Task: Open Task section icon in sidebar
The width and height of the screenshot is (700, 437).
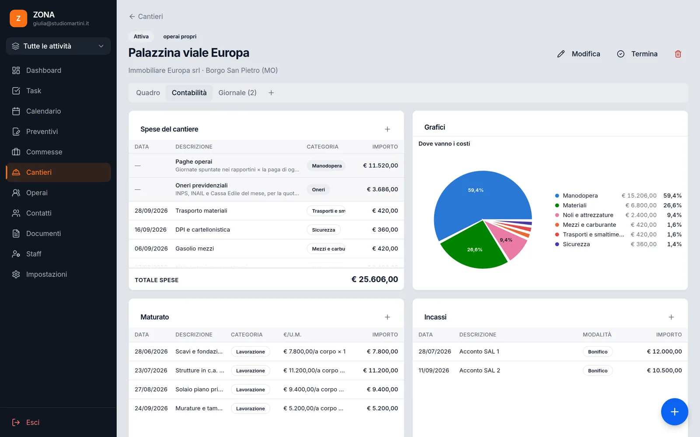Action: coord(16,91)
